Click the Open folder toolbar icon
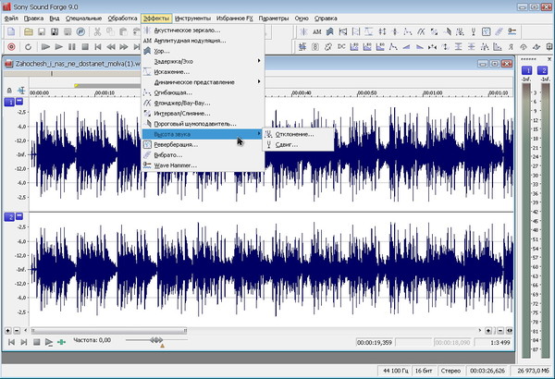 pos(29,31)
